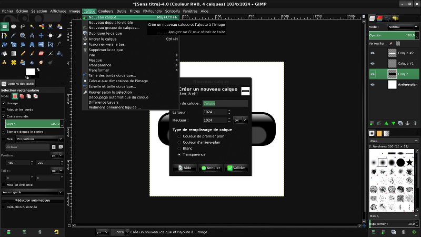Swap foreground and background colors
This screenshot has height=237, width=421.
point(38,70)
